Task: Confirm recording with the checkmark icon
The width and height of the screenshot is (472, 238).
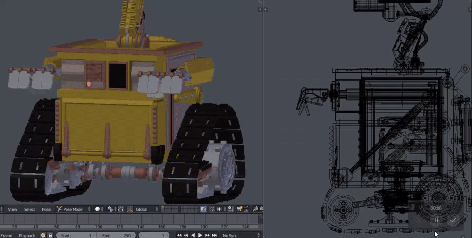Action: click(453, 220)
